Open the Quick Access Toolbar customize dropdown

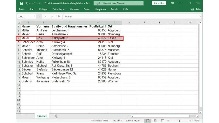pos(39,3)
